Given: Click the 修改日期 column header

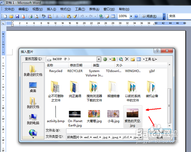Looking at the screenshot, I should 80,65.
